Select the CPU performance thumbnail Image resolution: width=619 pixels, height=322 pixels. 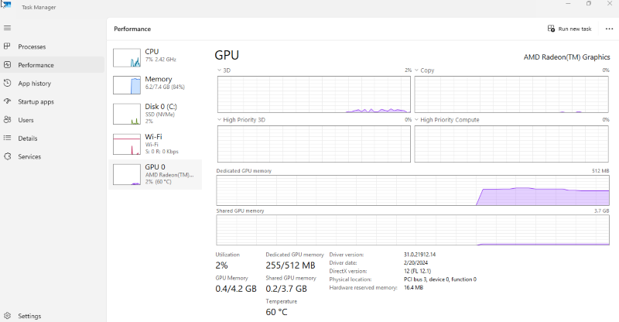tap(155, 56)
